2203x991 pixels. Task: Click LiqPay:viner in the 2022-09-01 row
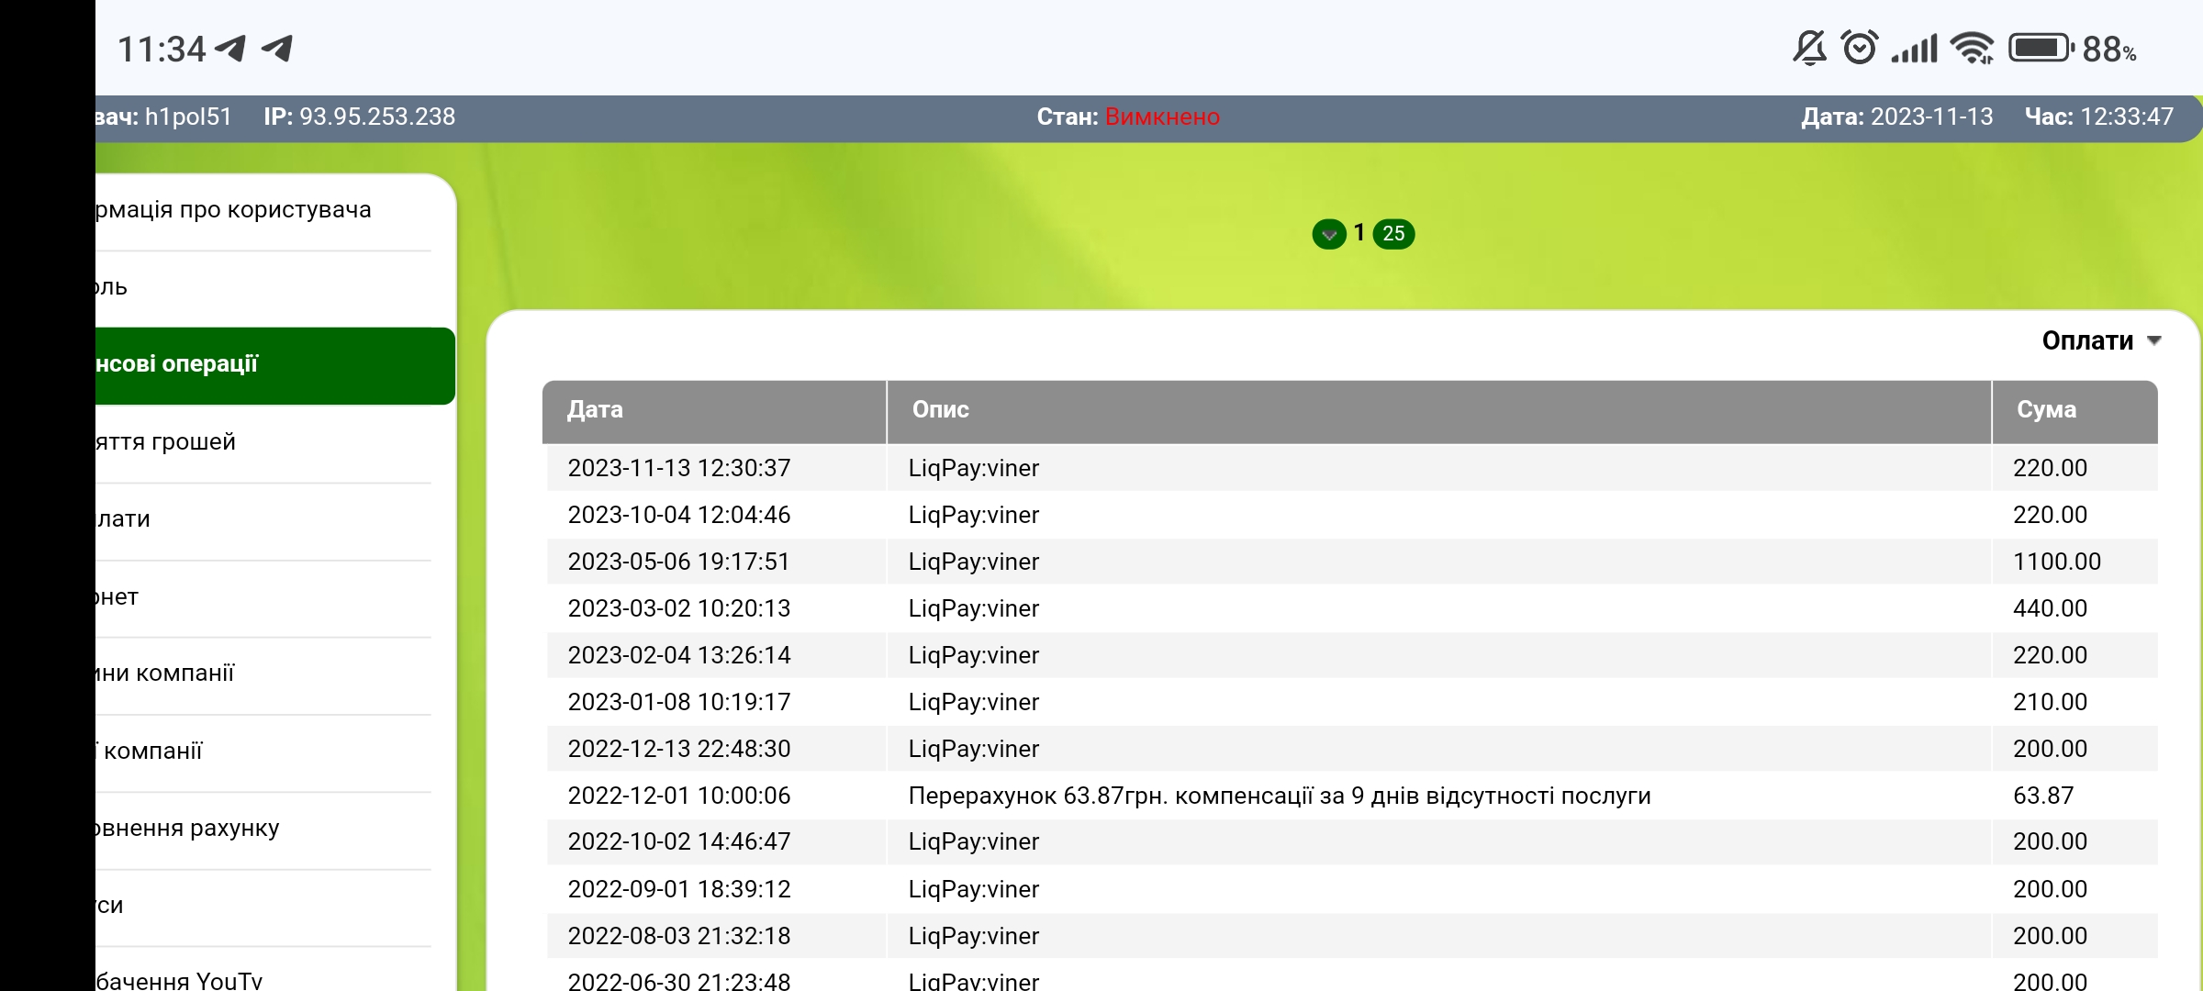(973, 889)
